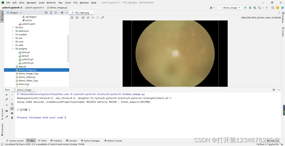
Task: Open the demo_image run configuration dropdown
Action: click(x=230, y=8)
